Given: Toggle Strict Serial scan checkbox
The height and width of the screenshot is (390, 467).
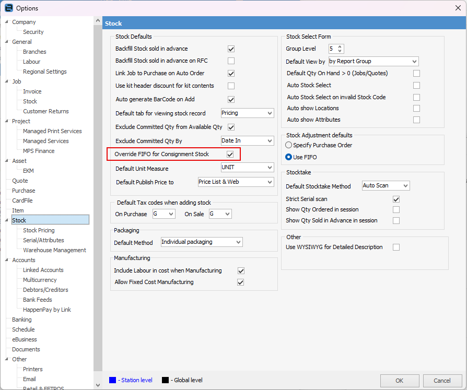Looking at the screenshot, I should pos(396,199).
